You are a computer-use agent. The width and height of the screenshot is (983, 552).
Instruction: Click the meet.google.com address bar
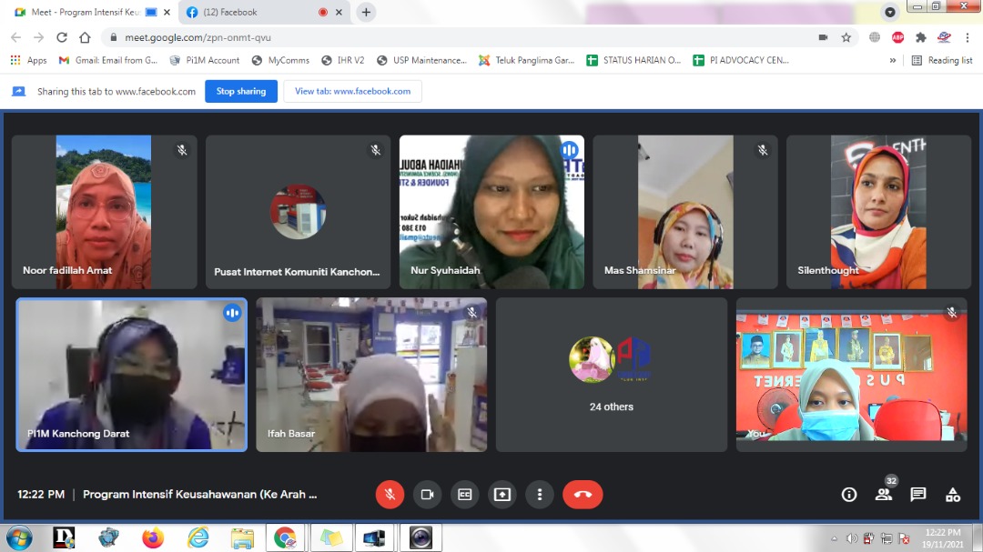coord(455,37)
